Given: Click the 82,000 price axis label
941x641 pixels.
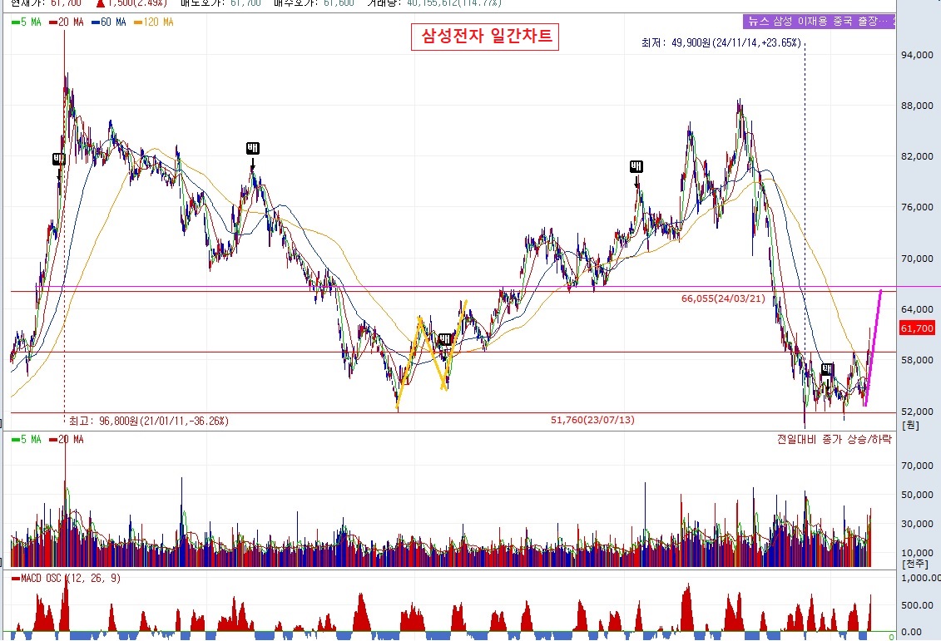Looking at the screenshot, I should [x=918, y=156].
